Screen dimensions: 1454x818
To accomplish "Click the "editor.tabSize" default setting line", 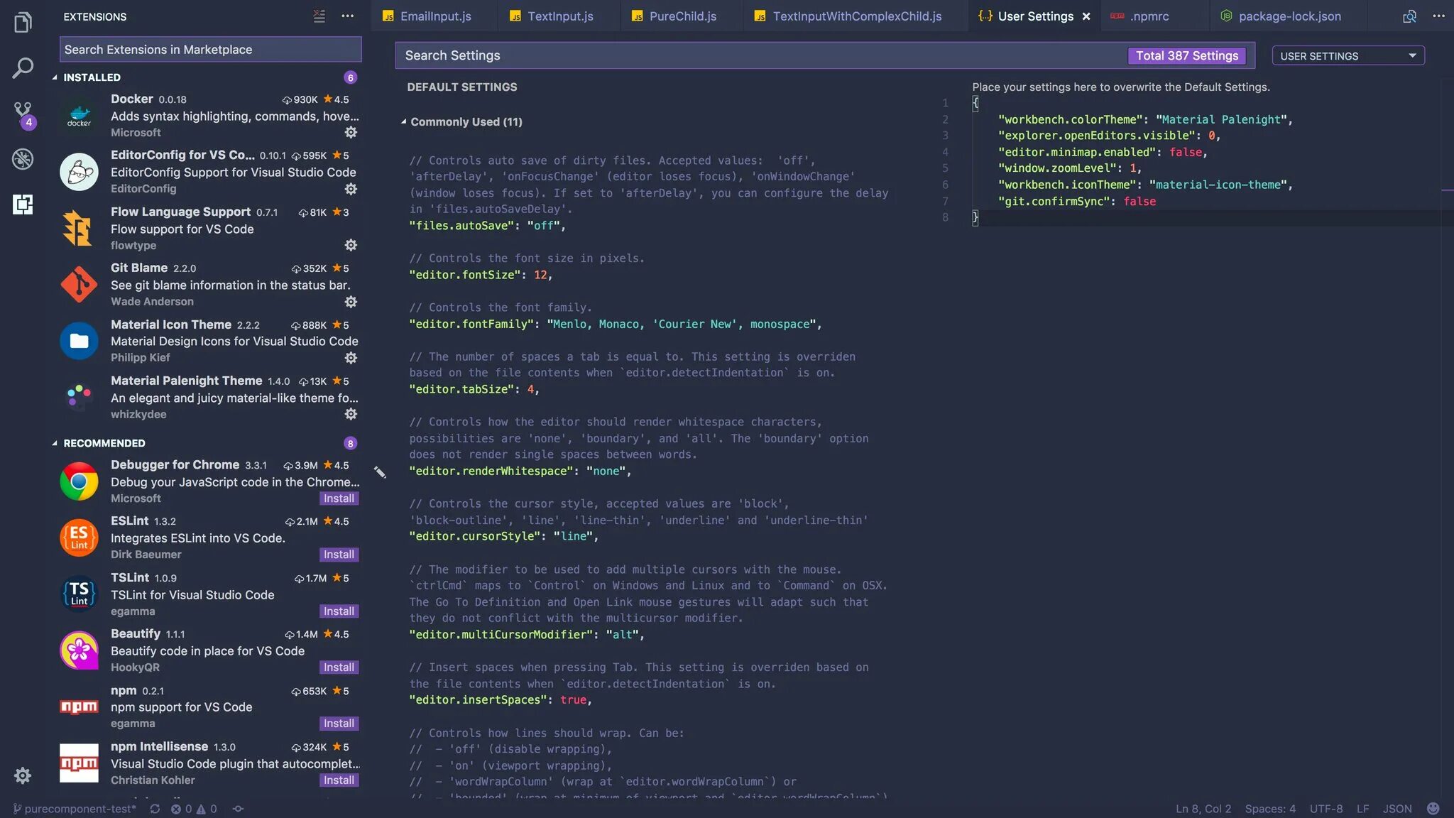I will [474, 389].
